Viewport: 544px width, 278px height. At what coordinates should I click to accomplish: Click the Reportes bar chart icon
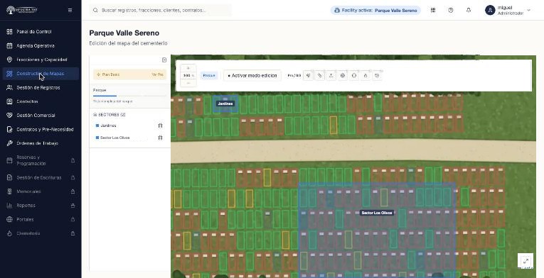click(9, 205)
